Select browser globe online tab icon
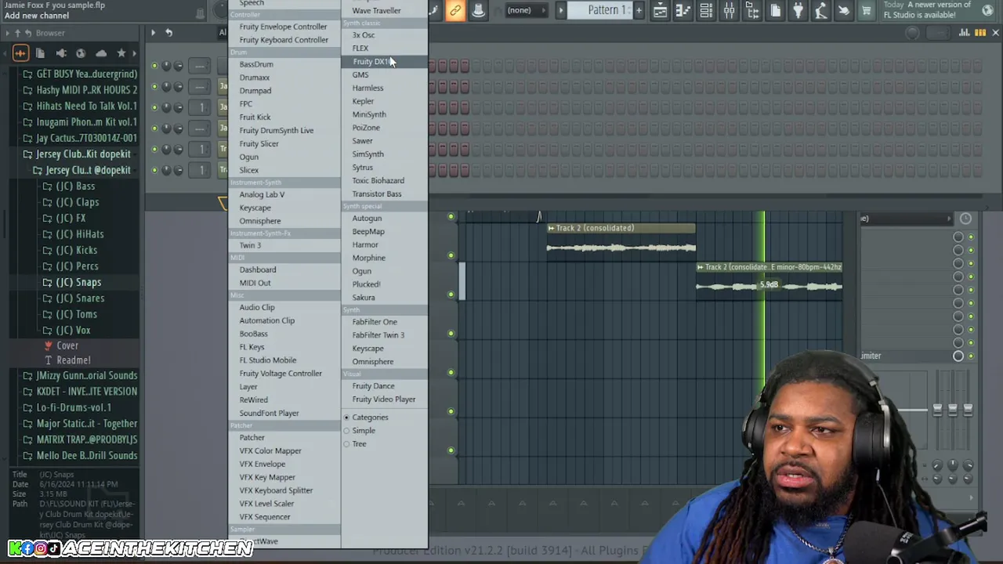The height and width of the screenshot is (564, 1003). [x=81, y=53]
